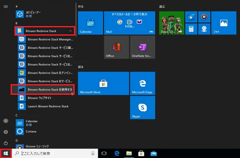
Task: Open Settings gear in Start rail
Action: [x=6, y=132]
